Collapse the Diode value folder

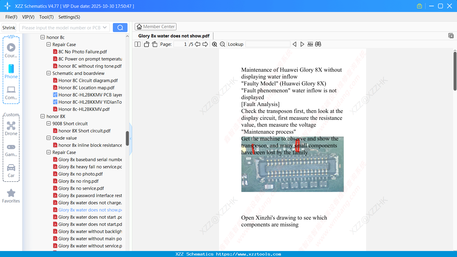[x=49, y=138]
